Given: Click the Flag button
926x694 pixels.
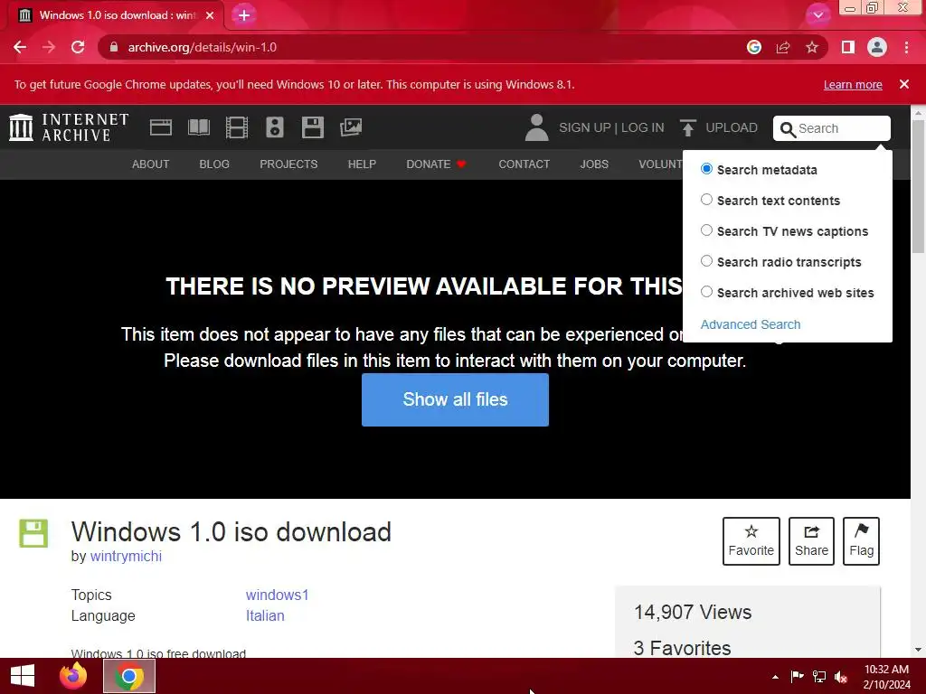Looking at the screenshot, I should 861,541.
